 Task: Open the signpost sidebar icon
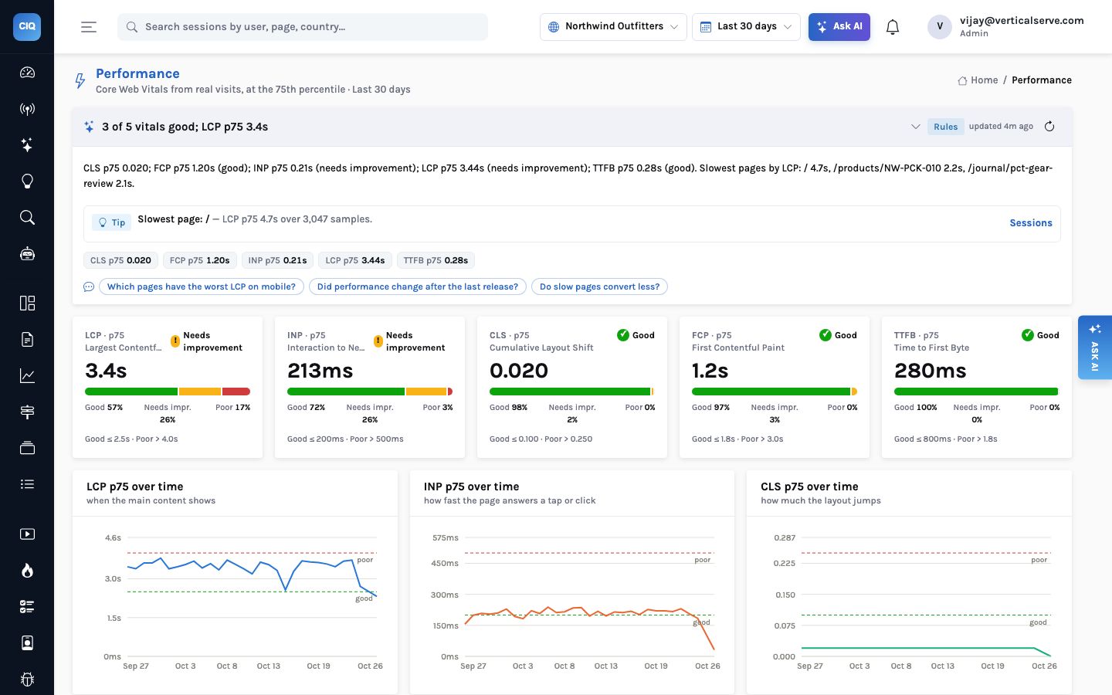click(x=27, y=412)
